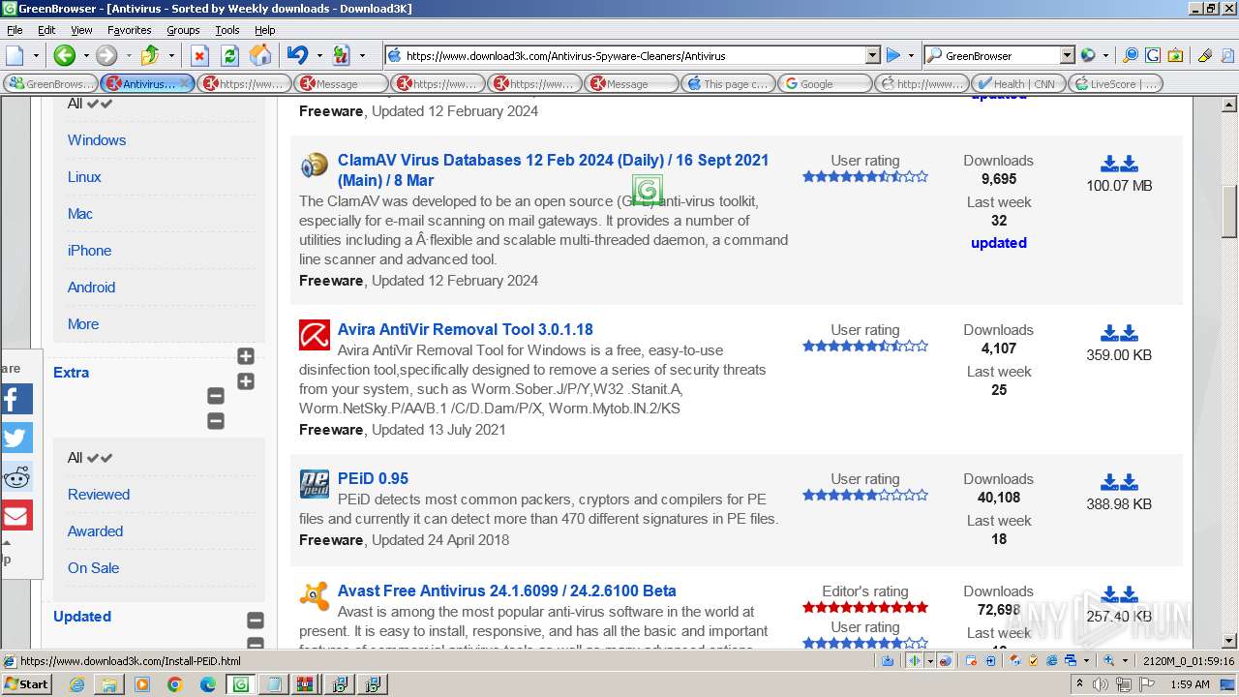Click the Go play arrow next to address bar
The image size is (1239, 697).
pyautogui.click(x=893, y=55)
